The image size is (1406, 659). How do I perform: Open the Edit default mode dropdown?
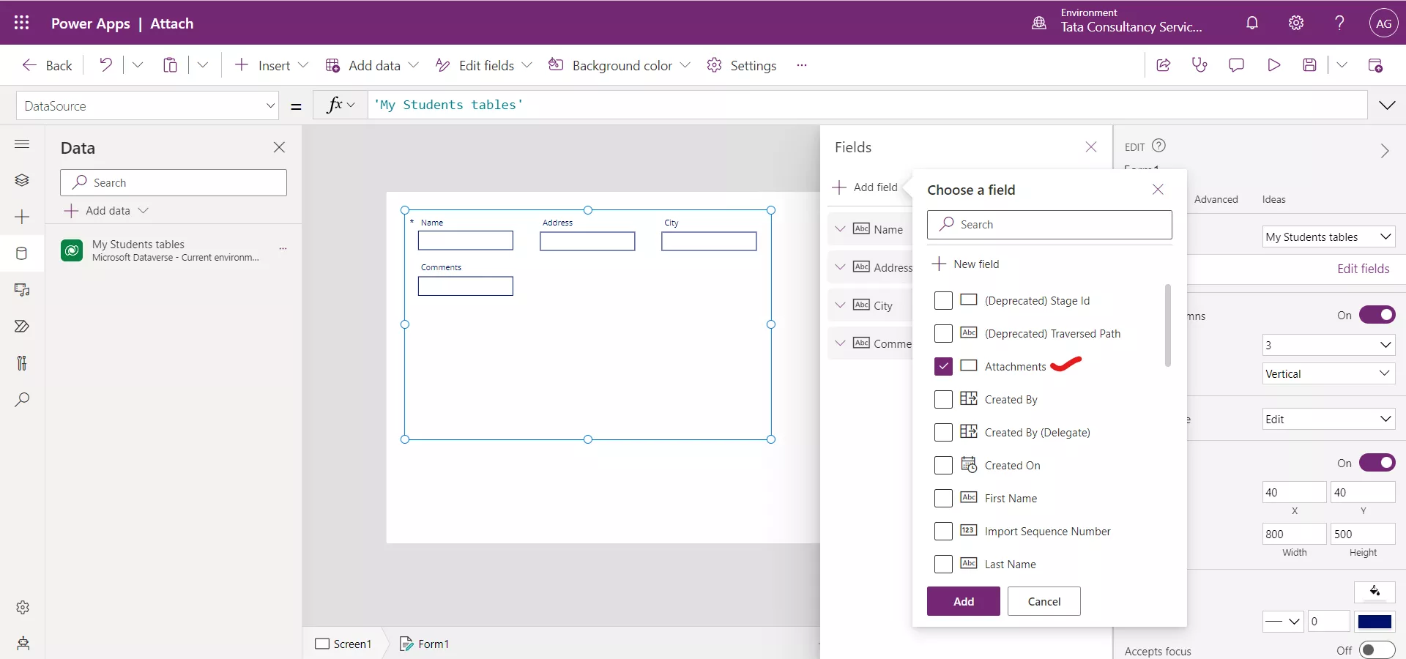[x=1328, y=419]
